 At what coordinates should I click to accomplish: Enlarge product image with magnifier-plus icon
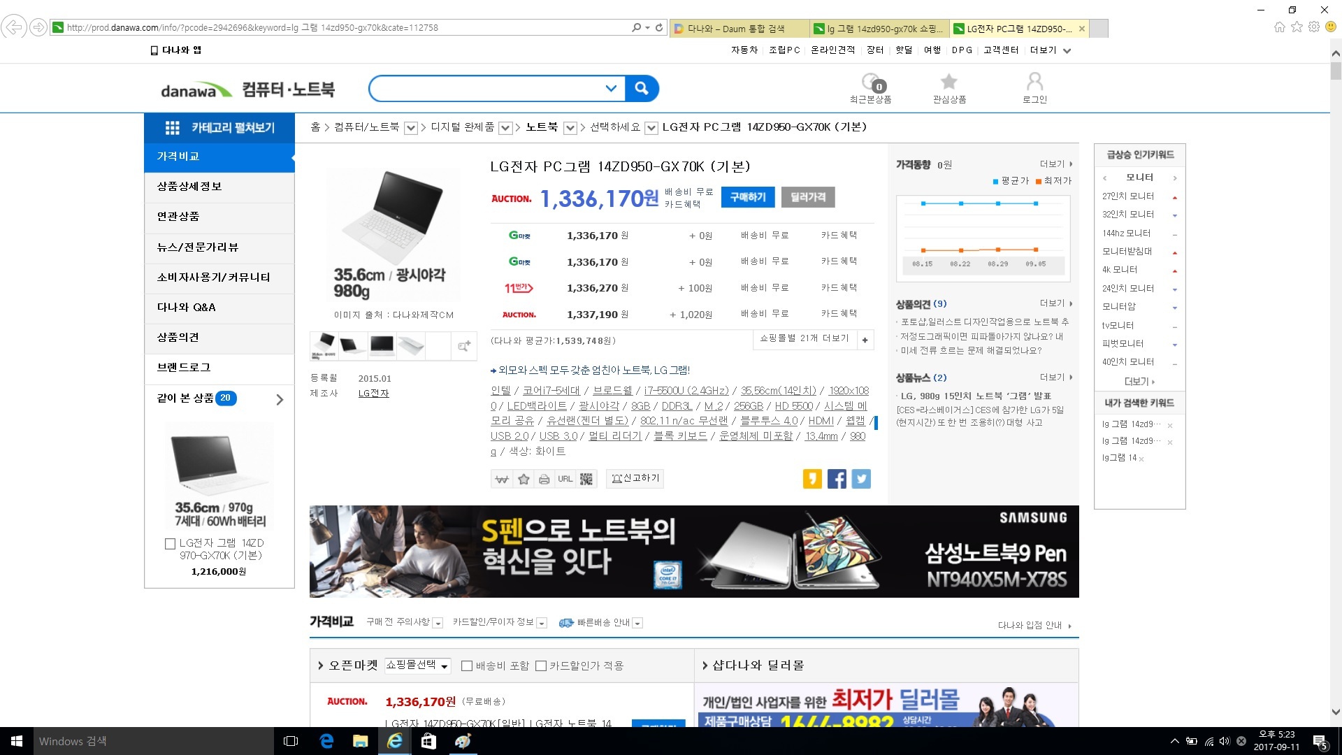(464, 346)
